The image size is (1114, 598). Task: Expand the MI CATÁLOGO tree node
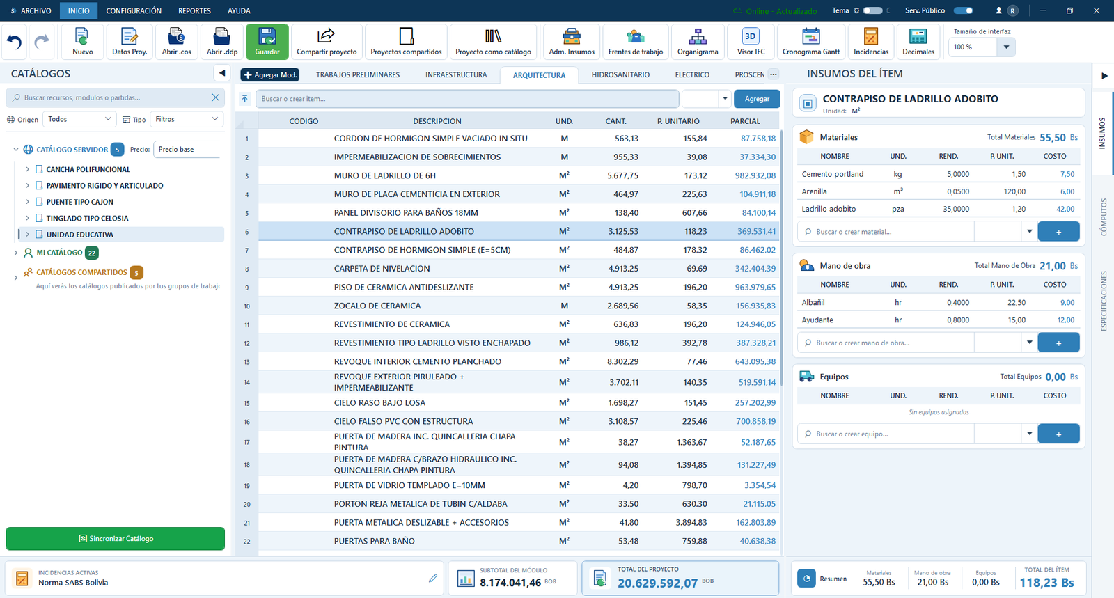[x=16, y=253]
